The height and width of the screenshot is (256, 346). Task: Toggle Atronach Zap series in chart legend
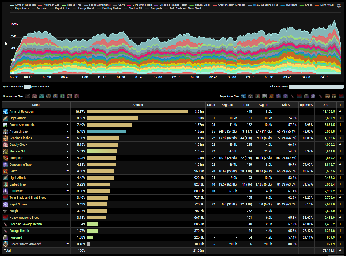click(x=49, y=5)
